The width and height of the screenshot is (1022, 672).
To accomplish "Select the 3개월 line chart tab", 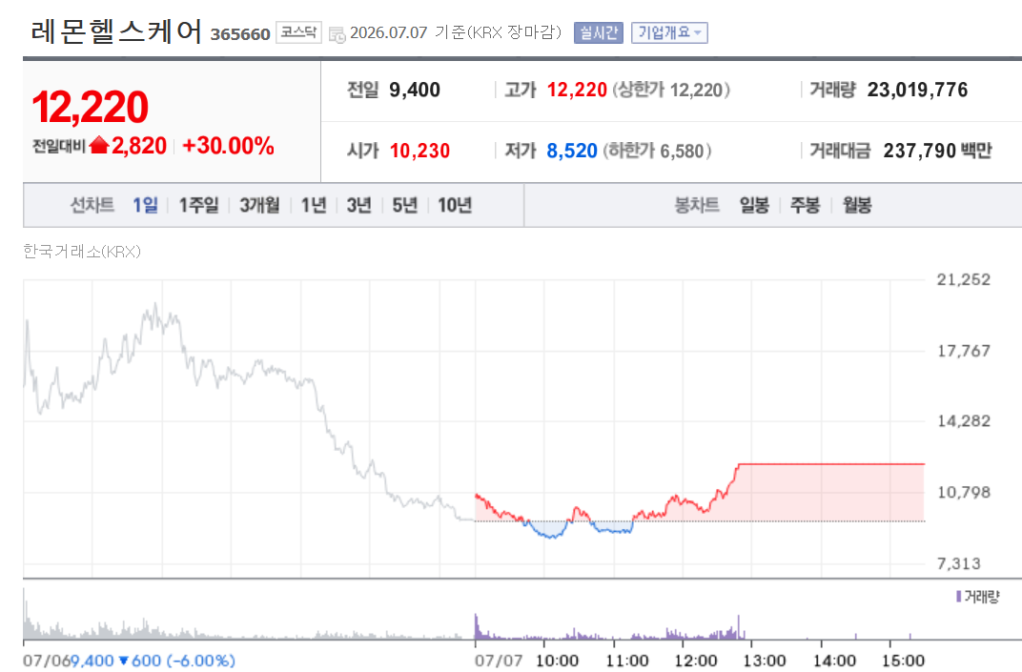I will [259, 205].
